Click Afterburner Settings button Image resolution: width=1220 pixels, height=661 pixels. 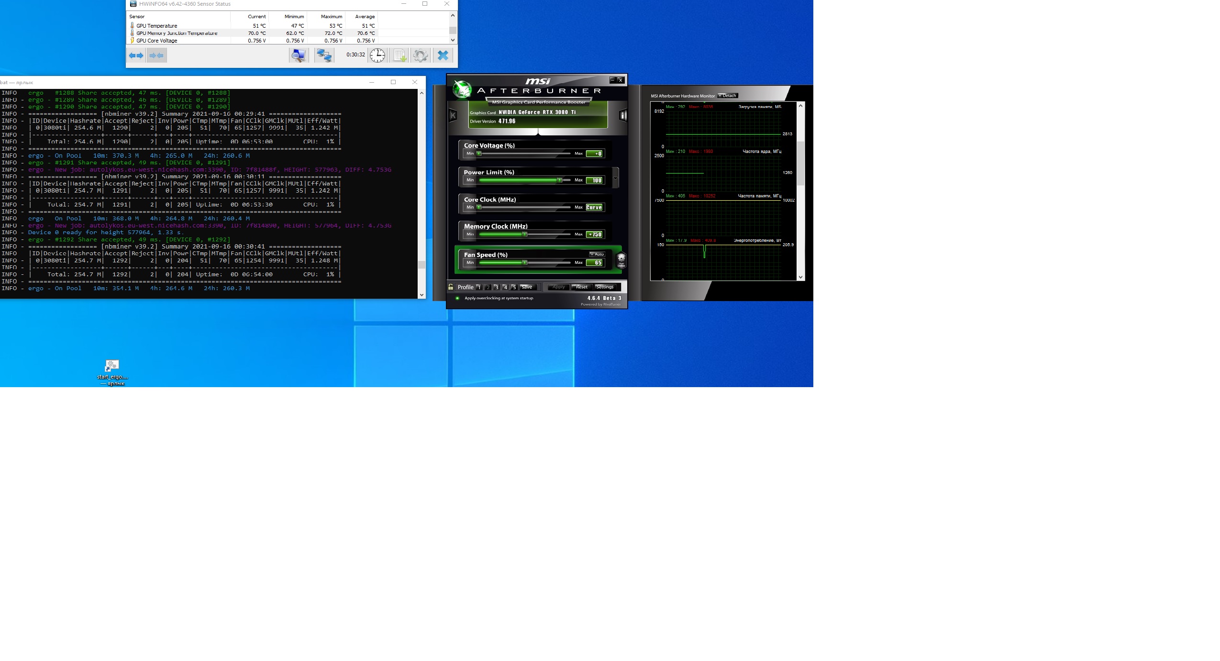click(x=605, y=287)
